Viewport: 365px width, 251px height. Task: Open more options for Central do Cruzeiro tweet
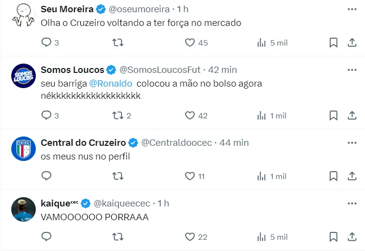point(352,143)
